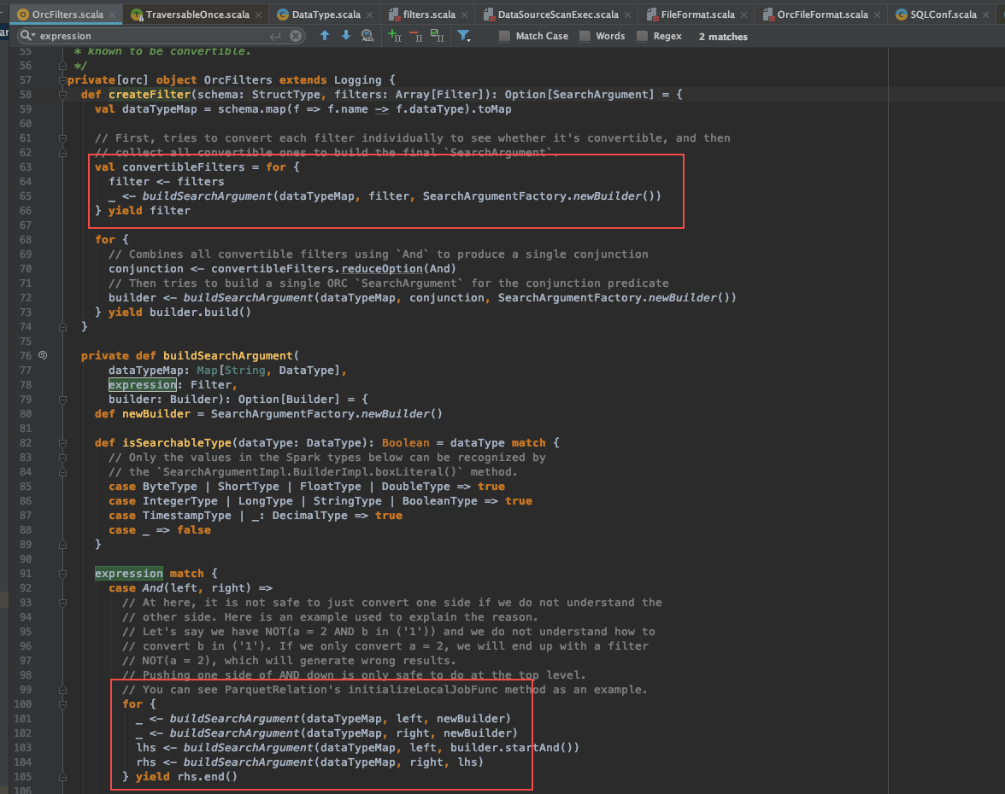Click the SQLConf.scala class file icon
Viewport: 1005px width, 794px height.
coord(901,14)
